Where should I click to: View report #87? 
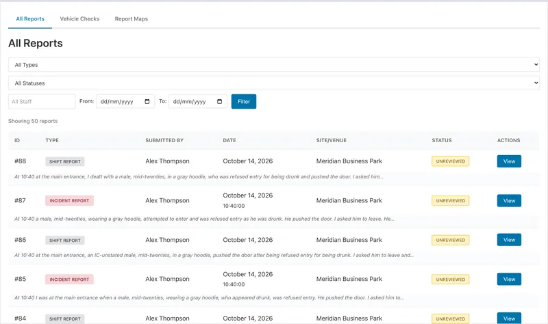point(509,200)
